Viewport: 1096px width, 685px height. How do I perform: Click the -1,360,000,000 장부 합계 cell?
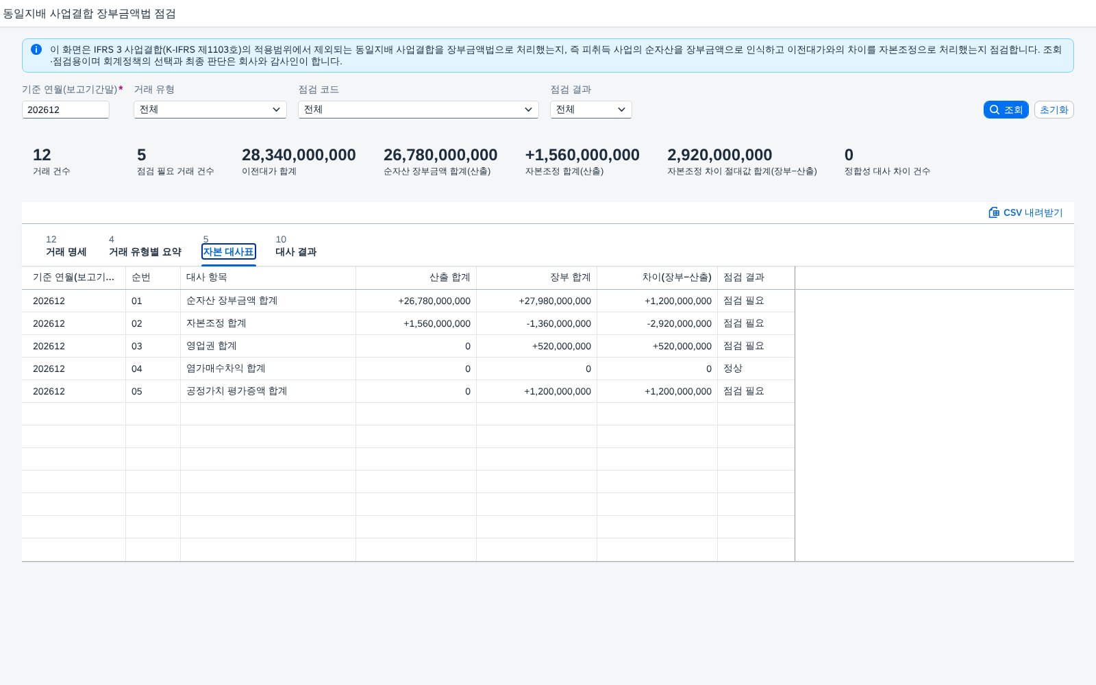click(536, 323)
